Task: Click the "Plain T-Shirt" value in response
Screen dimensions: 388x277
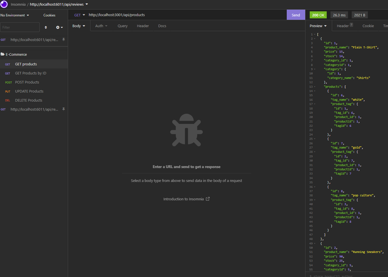Action: (x=364, y=47)
